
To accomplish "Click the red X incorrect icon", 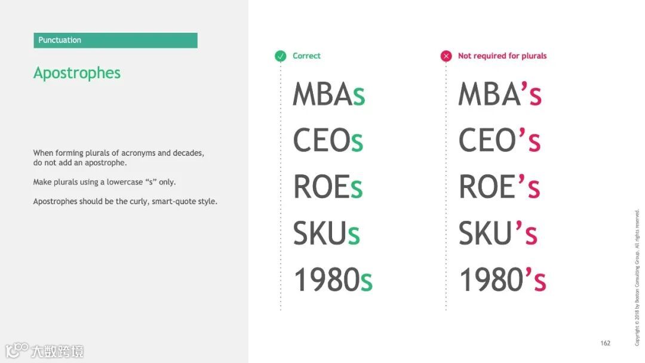I will (x=446, y=56).
